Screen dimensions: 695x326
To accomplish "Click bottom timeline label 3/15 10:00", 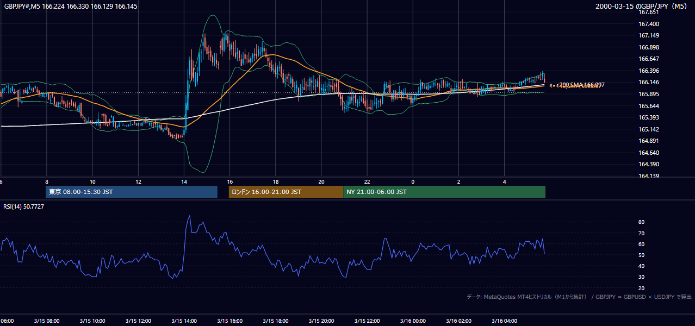I will (x=92, y=321).
